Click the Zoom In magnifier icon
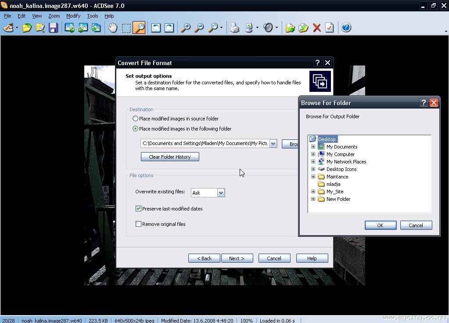Screen dimensions: 449x323 186,28
